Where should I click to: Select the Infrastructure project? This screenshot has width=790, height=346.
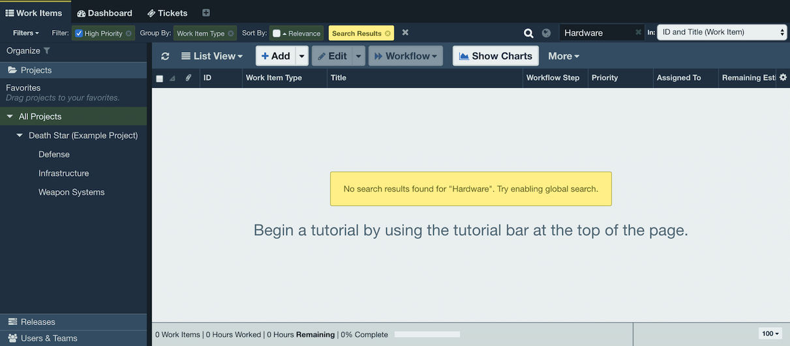tap(64, 173)
